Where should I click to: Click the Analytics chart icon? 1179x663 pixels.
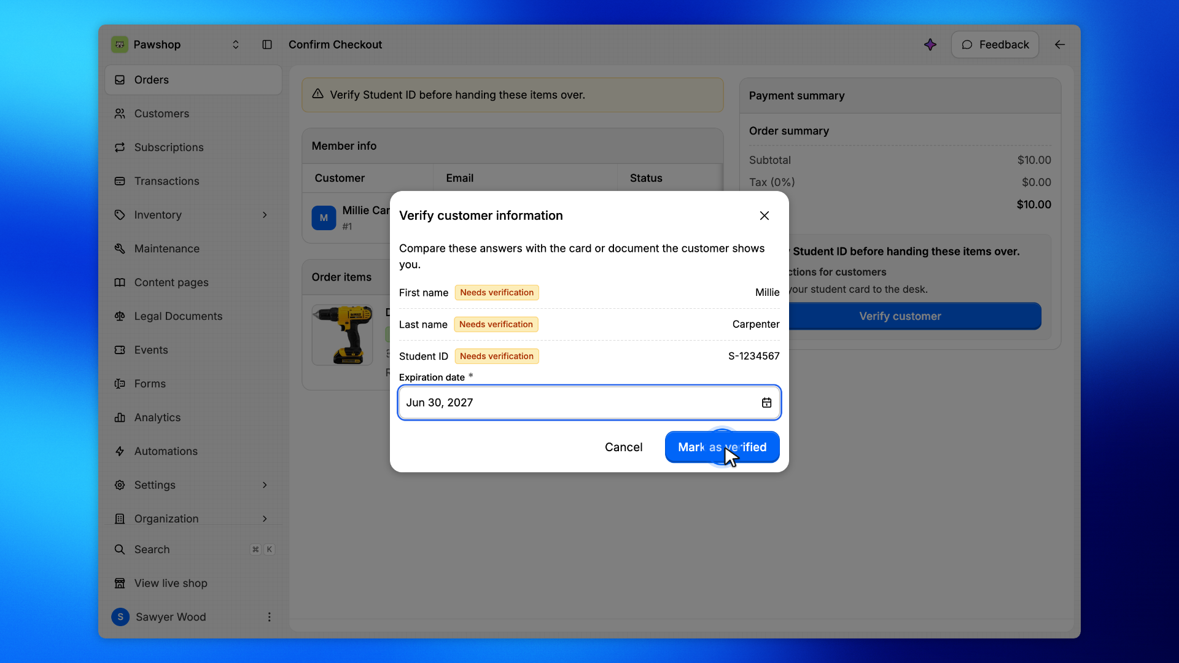(120, 417)
